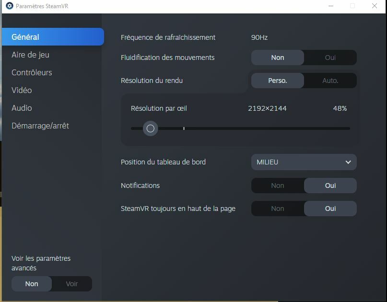Set Fluidification des mouvements to Oui
This screenshot has height=302, width=387.
pyautogui.click(x=330, y=58)
